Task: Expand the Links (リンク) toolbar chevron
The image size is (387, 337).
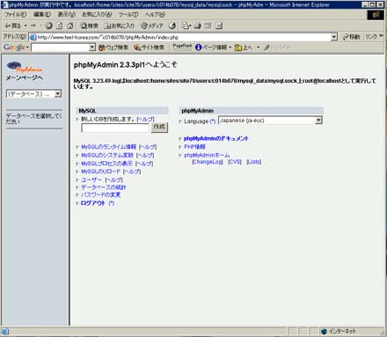Action: [x=381, y=36]
